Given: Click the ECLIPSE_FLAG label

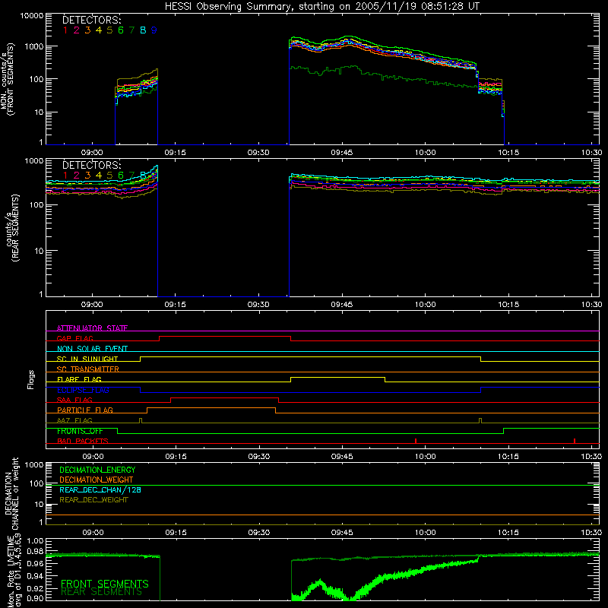Looking at the screenshot, I should [x=83, y=390].
